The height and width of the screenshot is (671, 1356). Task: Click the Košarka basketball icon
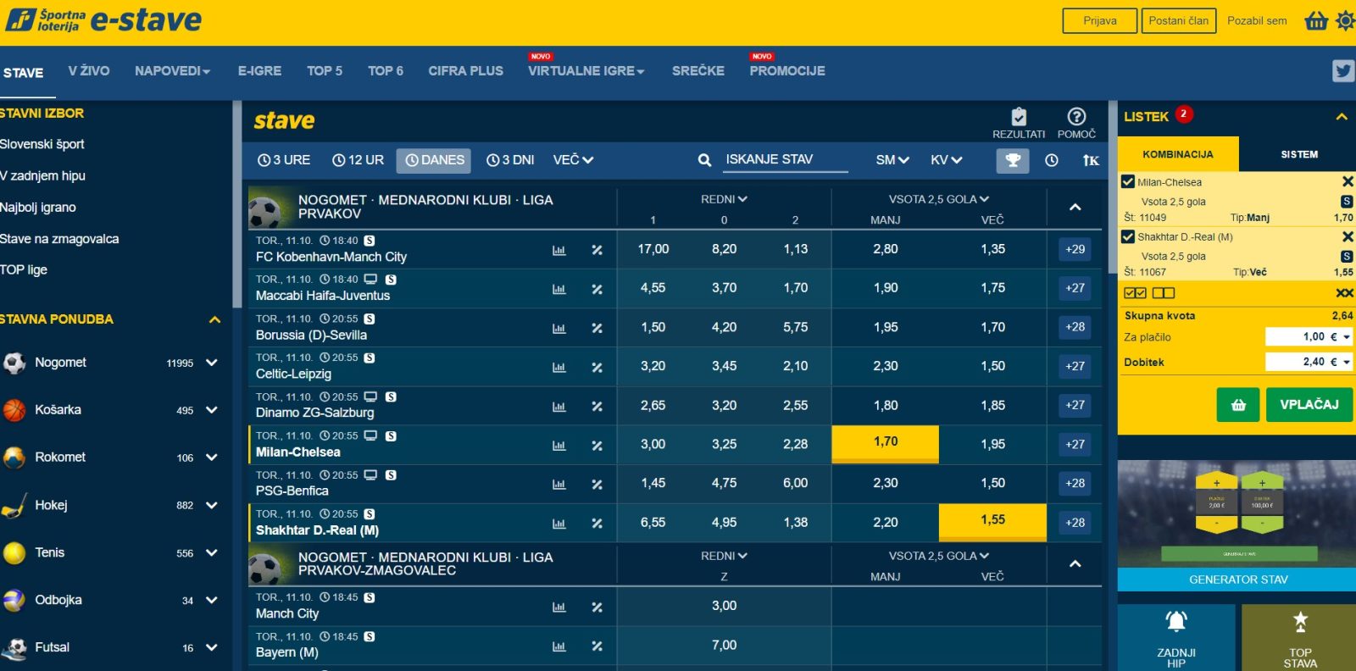click(x=14, y=410)
